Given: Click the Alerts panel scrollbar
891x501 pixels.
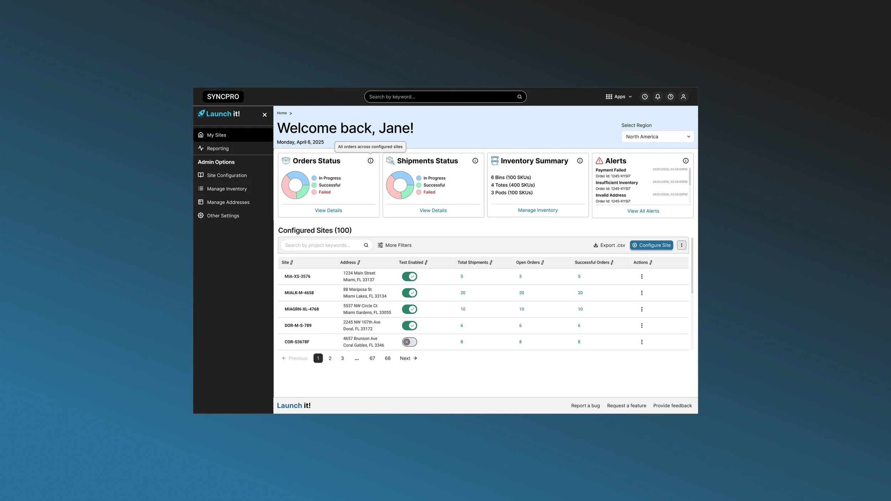Looking at the screenshot, I should pyautogui.click(x=690, y=177).
